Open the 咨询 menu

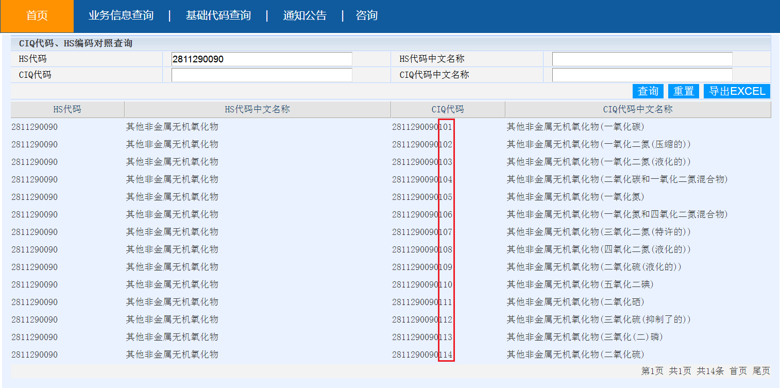tap(366, 16)
